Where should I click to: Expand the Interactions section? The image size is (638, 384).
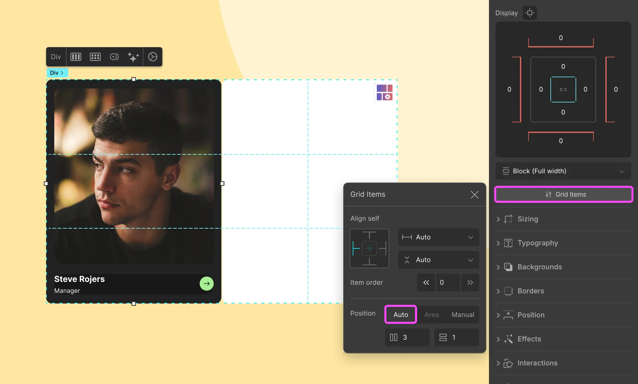coord(563,363)
